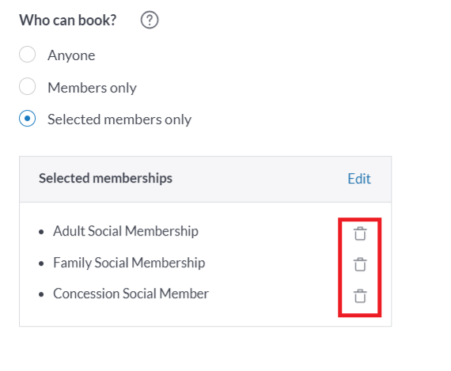Click the Members only option label
Image resolution: width=451 pixels, height=371 pixels.
click(x=92, y=88)
